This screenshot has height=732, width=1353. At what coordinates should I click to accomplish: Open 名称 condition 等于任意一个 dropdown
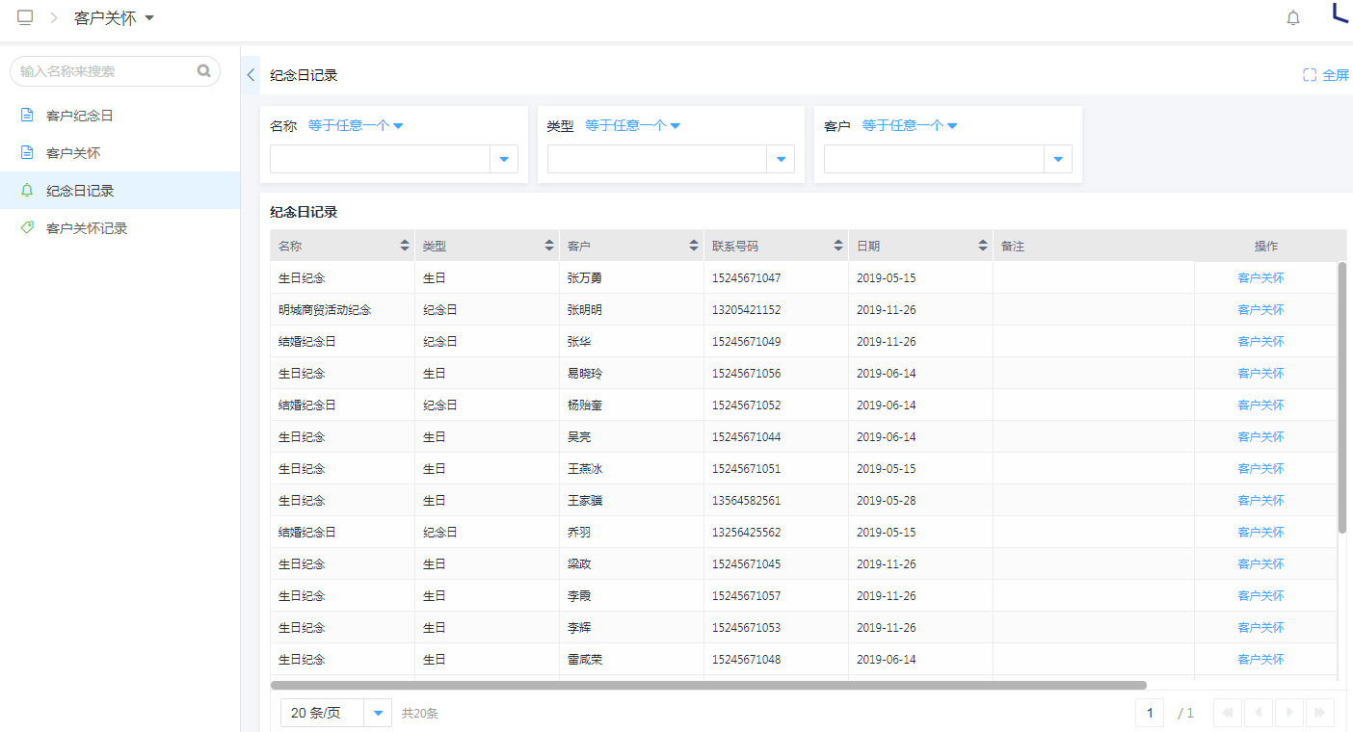pos(356,125)
